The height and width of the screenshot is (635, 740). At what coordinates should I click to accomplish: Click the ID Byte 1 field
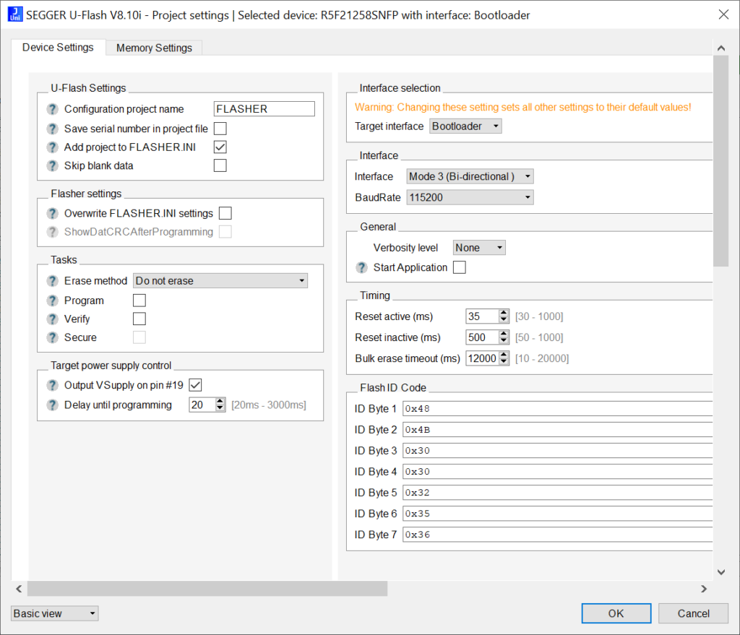click(x=557, y=409)
